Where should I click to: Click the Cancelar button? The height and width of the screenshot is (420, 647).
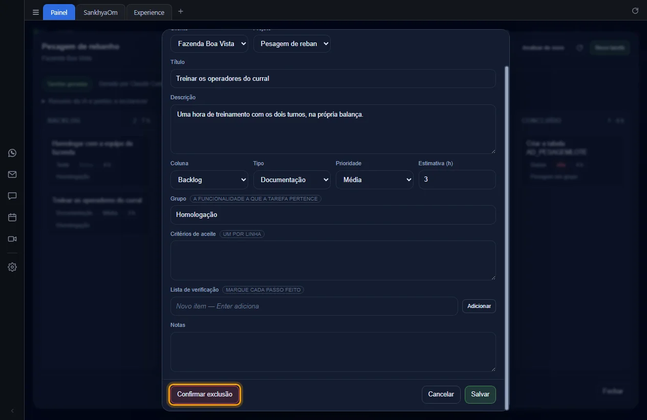click(441, 394)
